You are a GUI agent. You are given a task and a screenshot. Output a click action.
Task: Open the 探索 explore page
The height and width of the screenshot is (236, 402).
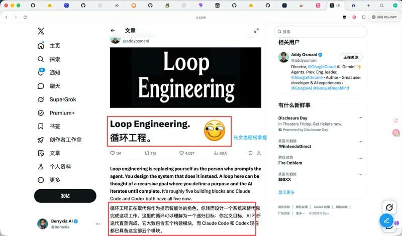[49, 59]
